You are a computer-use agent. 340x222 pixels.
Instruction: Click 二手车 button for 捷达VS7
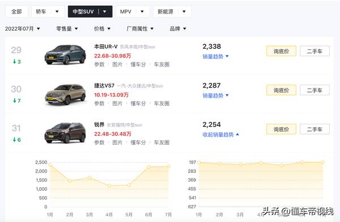coord(314,90)
